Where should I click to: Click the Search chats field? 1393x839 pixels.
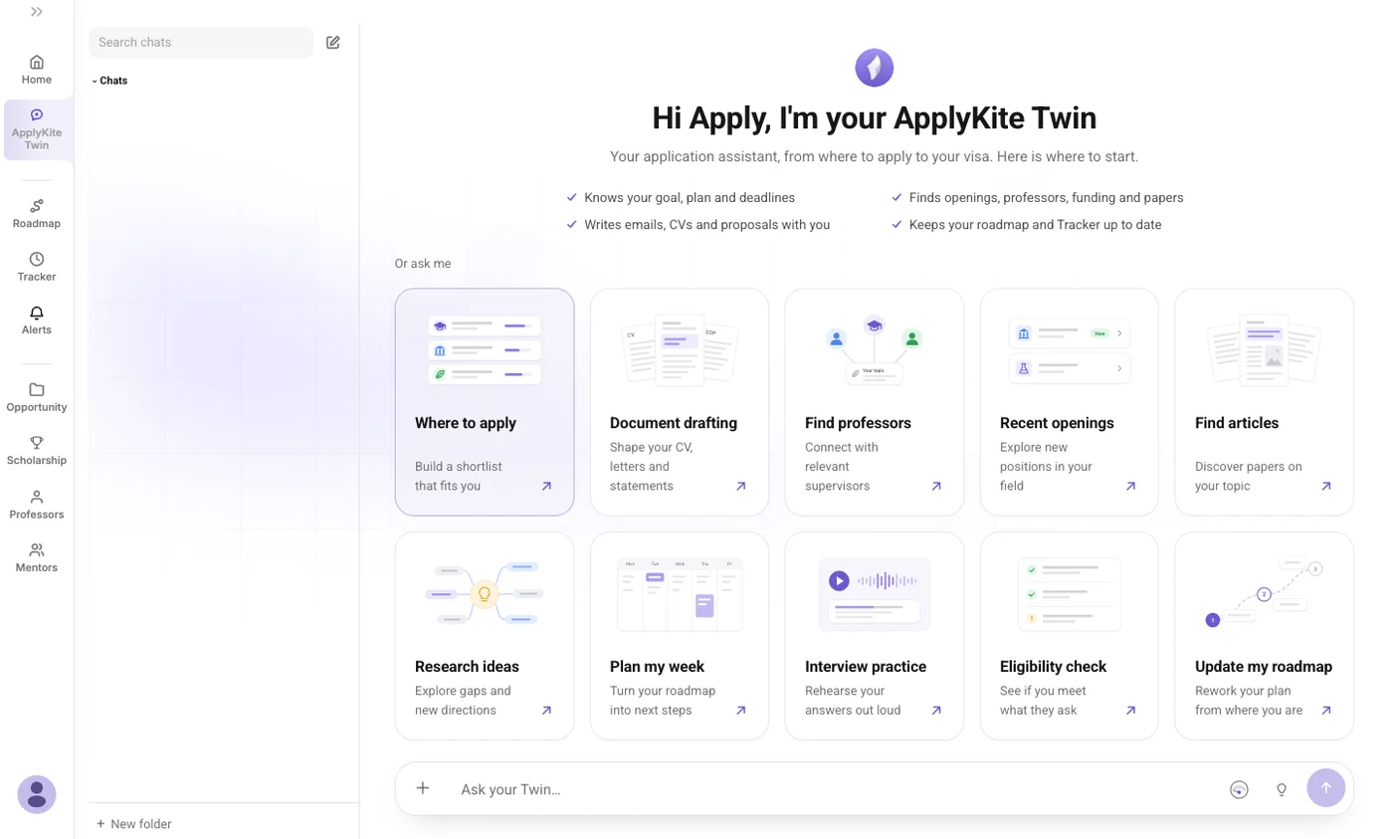201,42
